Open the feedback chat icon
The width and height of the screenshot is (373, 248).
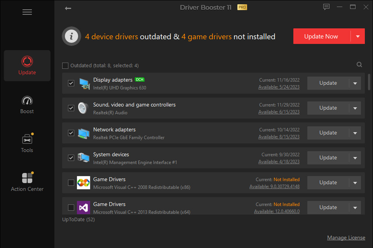326,7
